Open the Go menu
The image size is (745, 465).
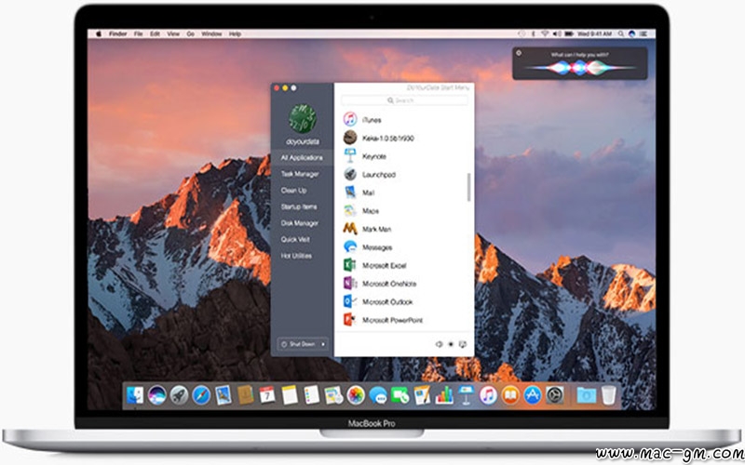point(191,33)
